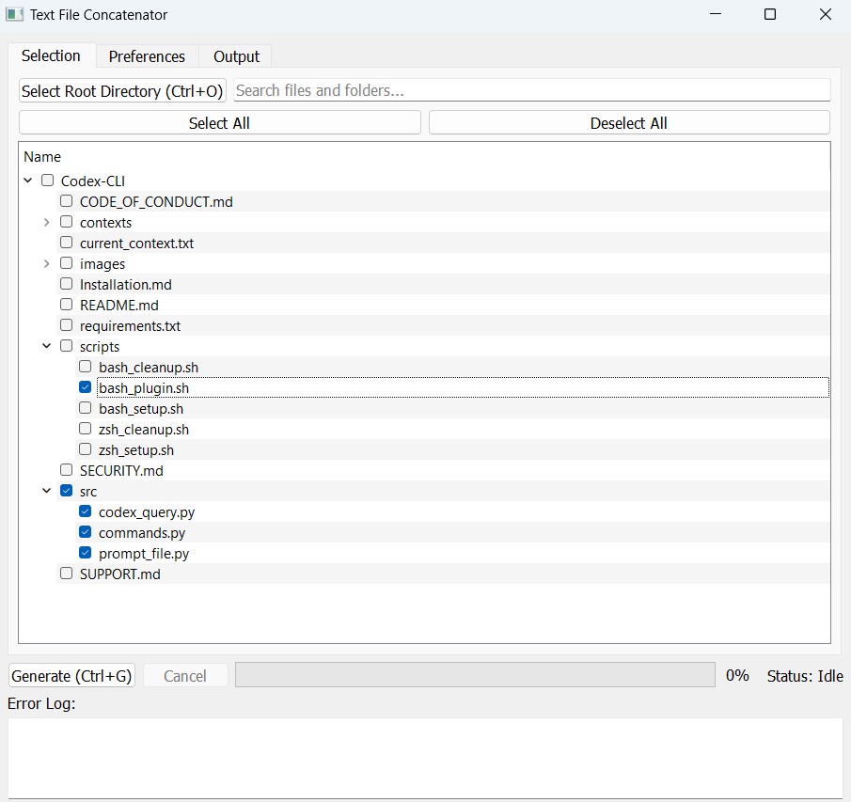Check the Installation.md checkbox
Image resolution: width=851 pixels, height=802 pixels.
[x=66, y=284]
